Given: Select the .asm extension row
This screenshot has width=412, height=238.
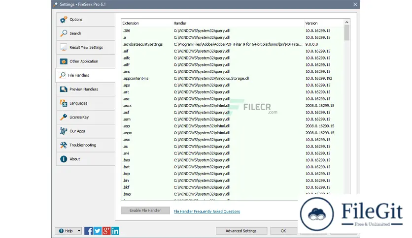Looking at the screenshot, I should coord(232,119).
